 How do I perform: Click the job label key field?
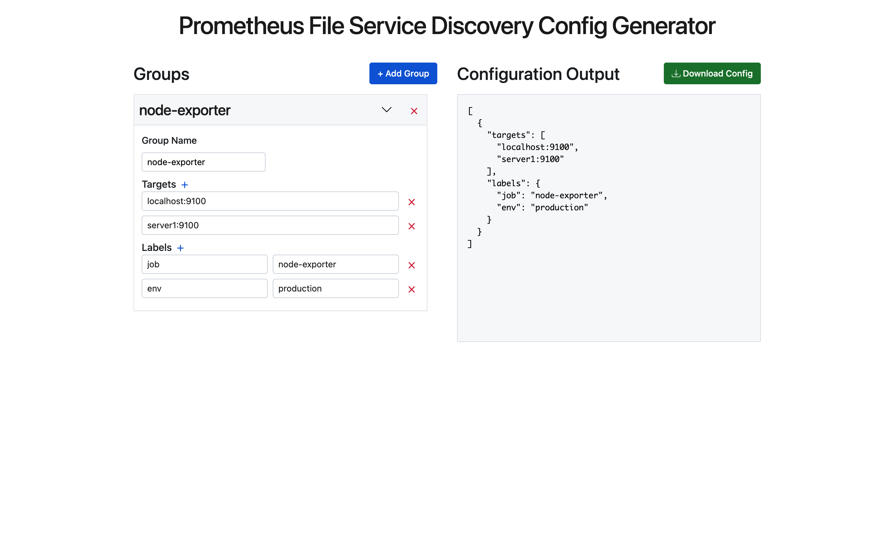pyautogui.click(x=204, y=265)
